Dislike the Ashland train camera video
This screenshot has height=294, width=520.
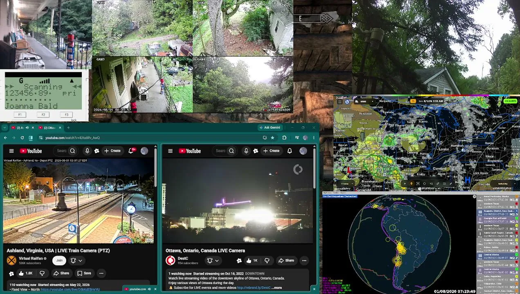tap(42, 273)
